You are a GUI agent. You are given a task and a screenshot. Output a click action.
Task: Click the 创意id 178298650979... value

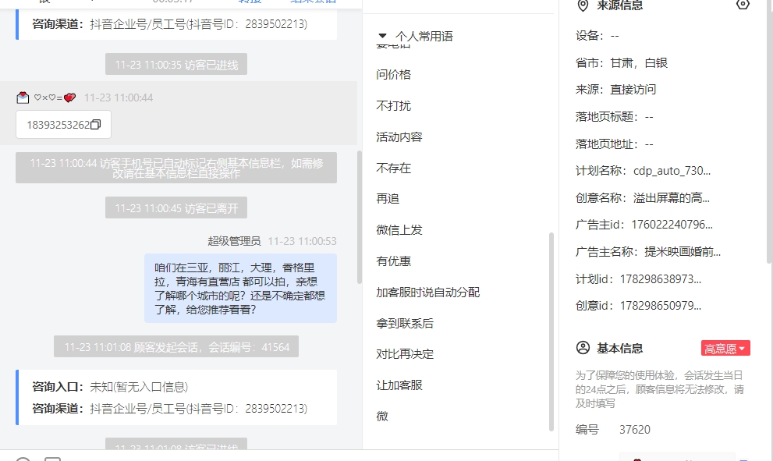coord(661,306)
